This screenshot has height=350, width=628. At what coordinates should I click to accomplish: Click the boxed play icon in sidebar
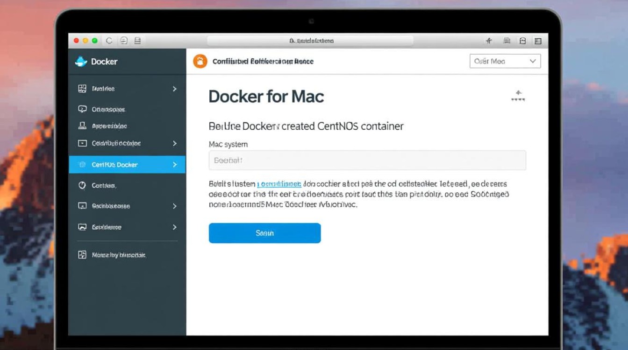(x=82, y=143)
